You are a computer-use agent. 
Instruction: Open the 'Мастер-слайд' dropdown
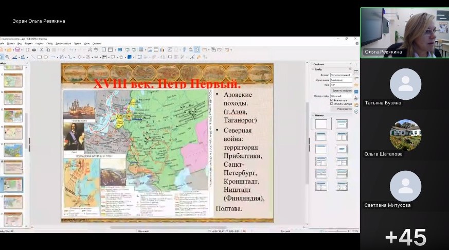click(x=341, y=96)
